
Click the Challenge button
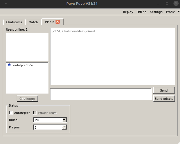[x=27, y=99]
